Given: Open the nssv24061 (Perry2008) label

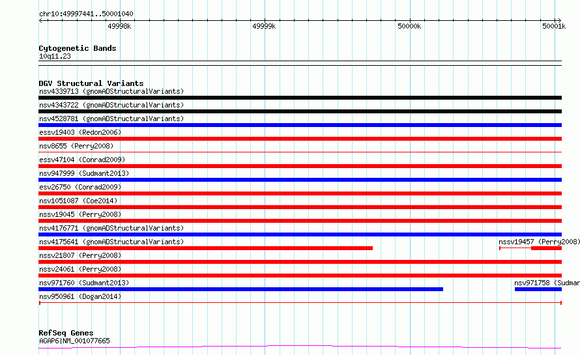Looking at the screenshot, I should (x=80, y=269).
